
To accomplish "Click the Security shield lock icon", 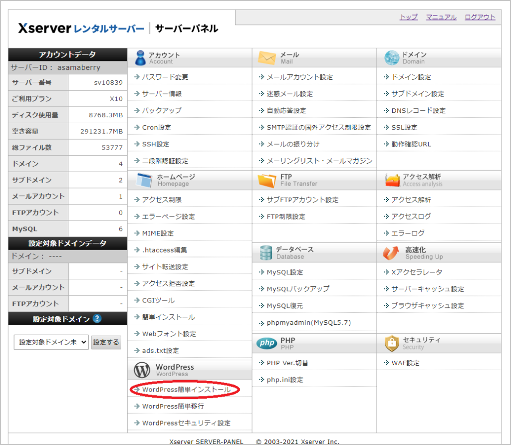I will pyautogui.click(x=392, y=343).
